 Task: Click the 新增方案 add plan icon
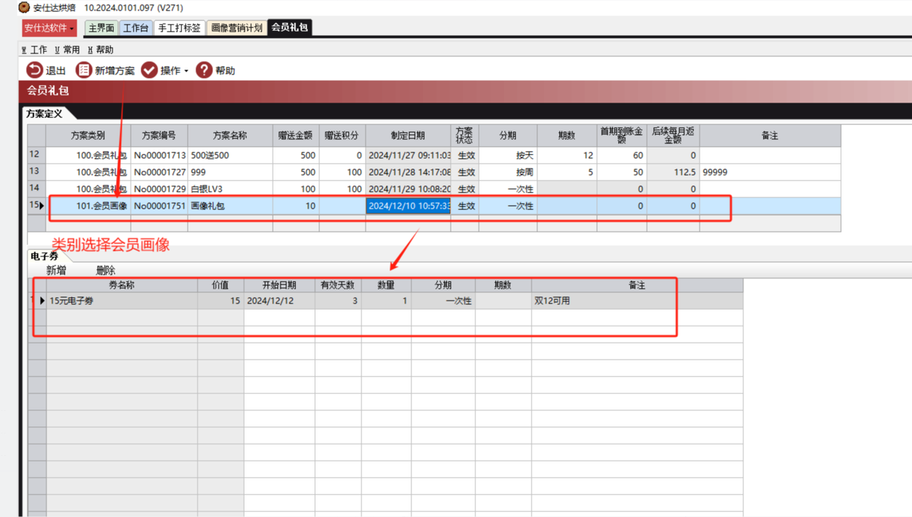(84, 70)
